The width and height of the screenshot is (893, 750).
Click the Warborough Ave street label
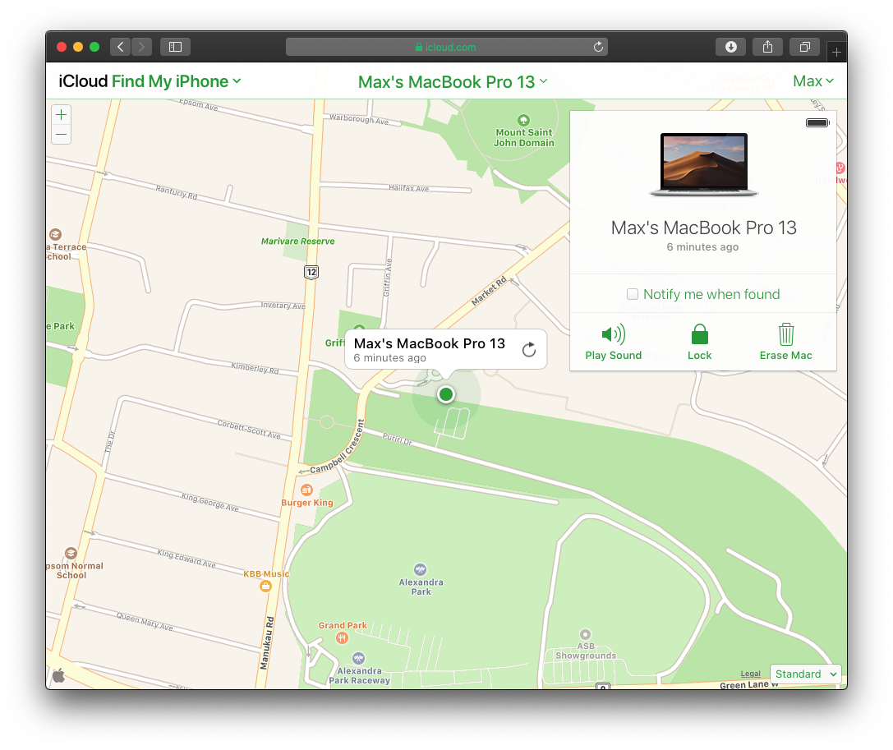point(359,119)
